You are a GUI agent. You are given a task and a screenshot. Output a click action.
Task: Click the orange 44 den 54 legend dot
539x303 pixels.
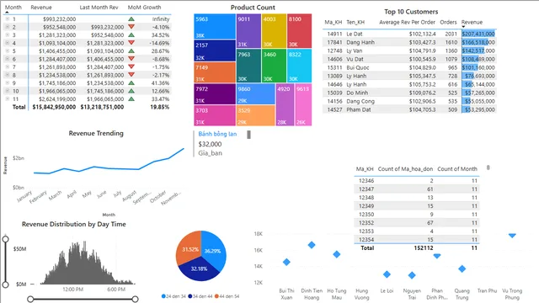coord(216,296)
